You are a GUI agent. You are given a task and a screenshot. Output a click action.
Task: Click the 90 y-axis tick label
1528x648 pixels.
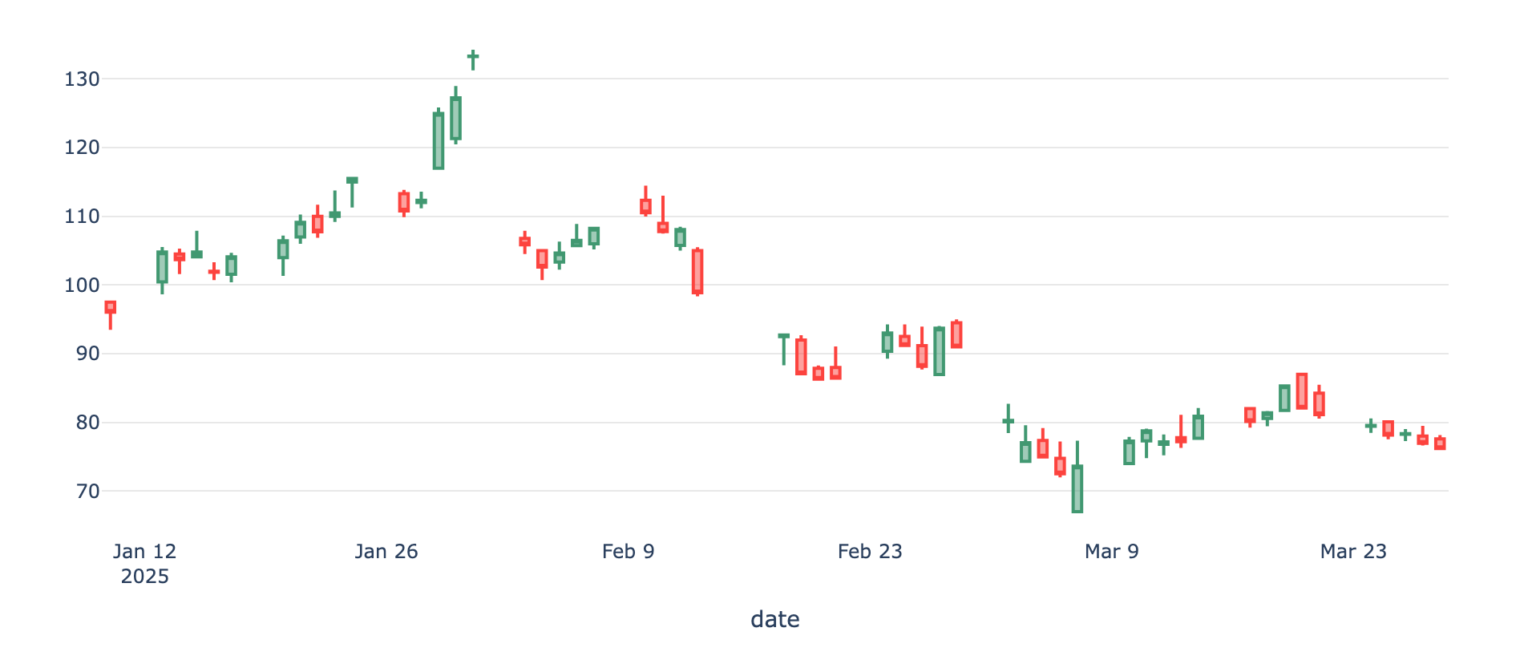(87, 354)
